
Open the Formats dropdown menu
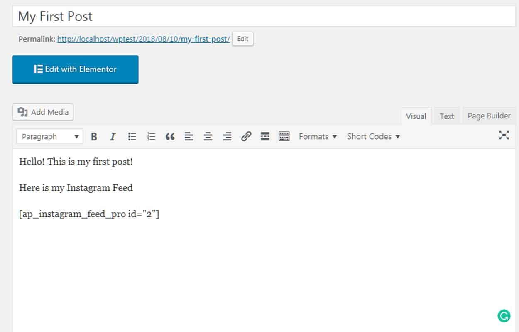[x=318, y=137]
